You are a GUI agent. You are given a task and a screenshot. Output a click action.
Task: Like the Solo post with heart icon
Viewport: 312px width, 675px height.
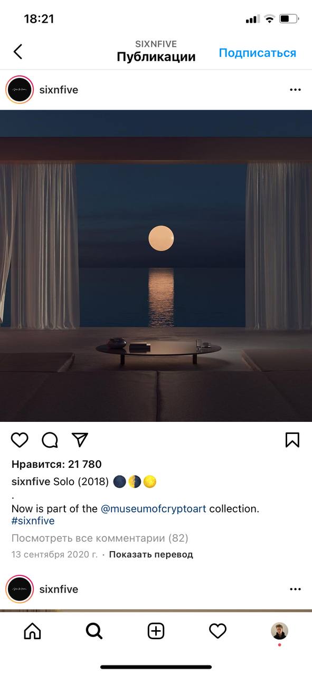(20, 440)
